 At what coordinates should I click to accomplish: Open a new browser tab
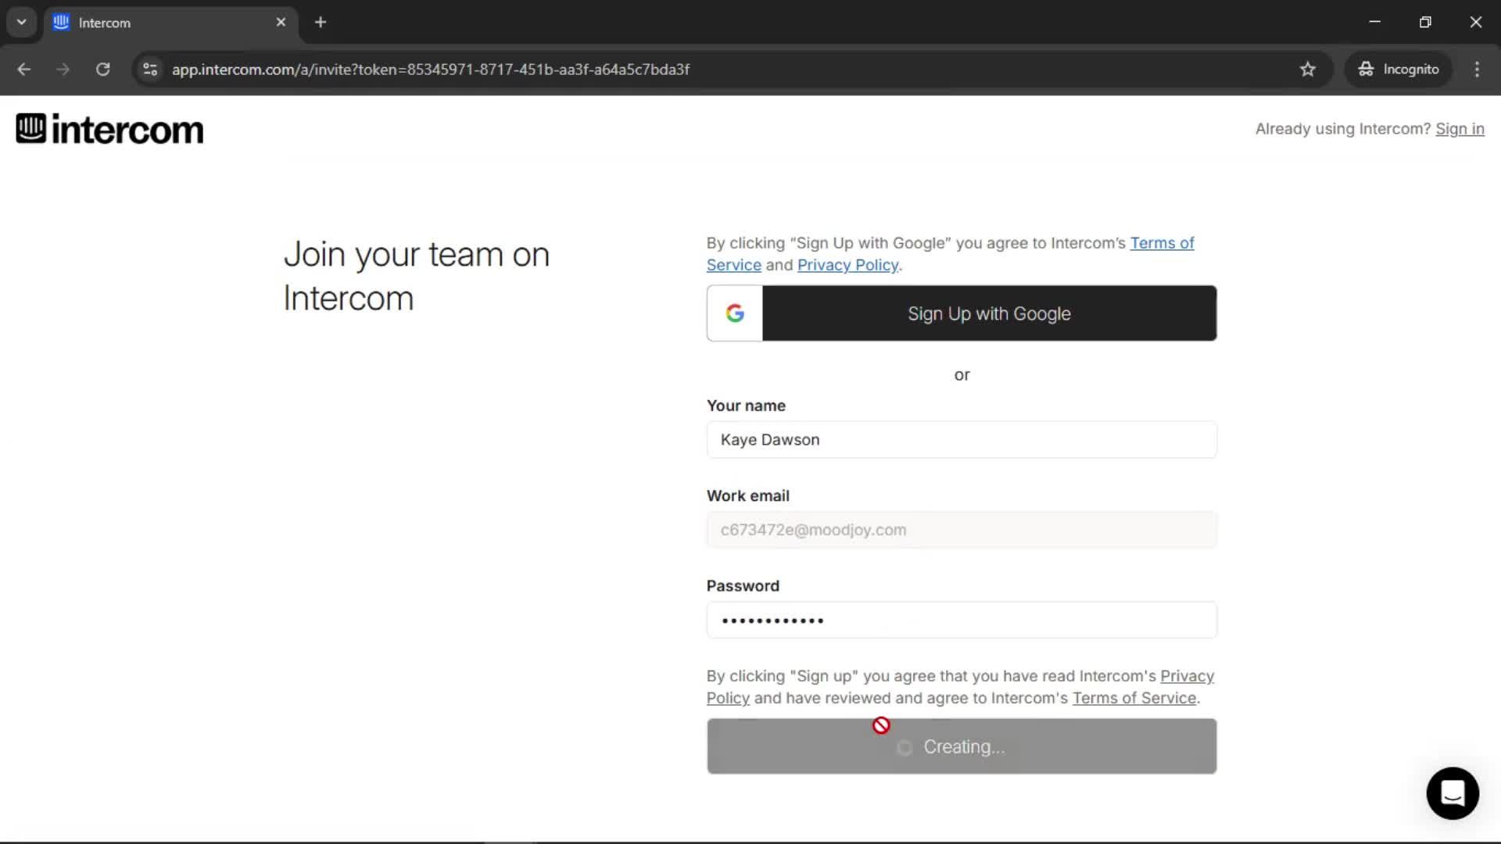(321, 23)
